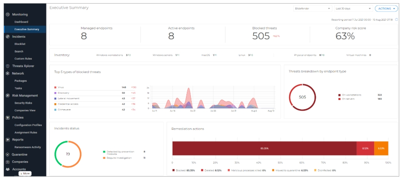Open the Last 30 days period dropdown
Screen dimensions: 400x177
(x=353, y=8)
